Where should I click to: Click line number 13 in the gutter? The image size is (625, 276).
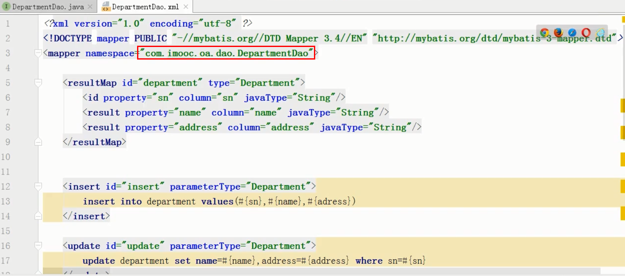pyautogui.click(x=5, y=201)
